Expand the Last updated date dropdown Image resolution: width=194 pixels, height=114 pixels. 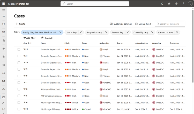pyautogui.click(x=144, y=24)
